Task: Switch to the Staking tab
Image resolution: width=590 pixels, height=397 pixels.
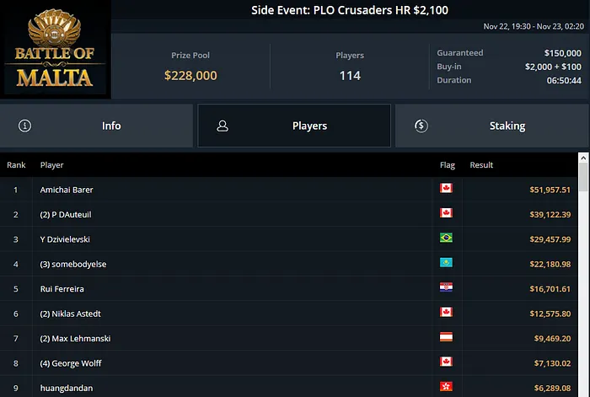Action: pos(491,126)
